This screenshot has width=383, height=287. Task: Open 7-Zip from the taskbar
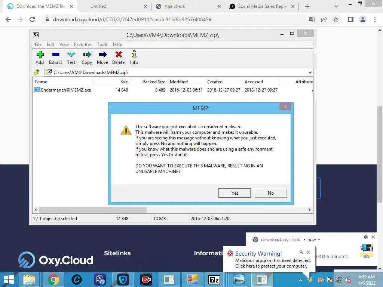[x=214, y=280]
